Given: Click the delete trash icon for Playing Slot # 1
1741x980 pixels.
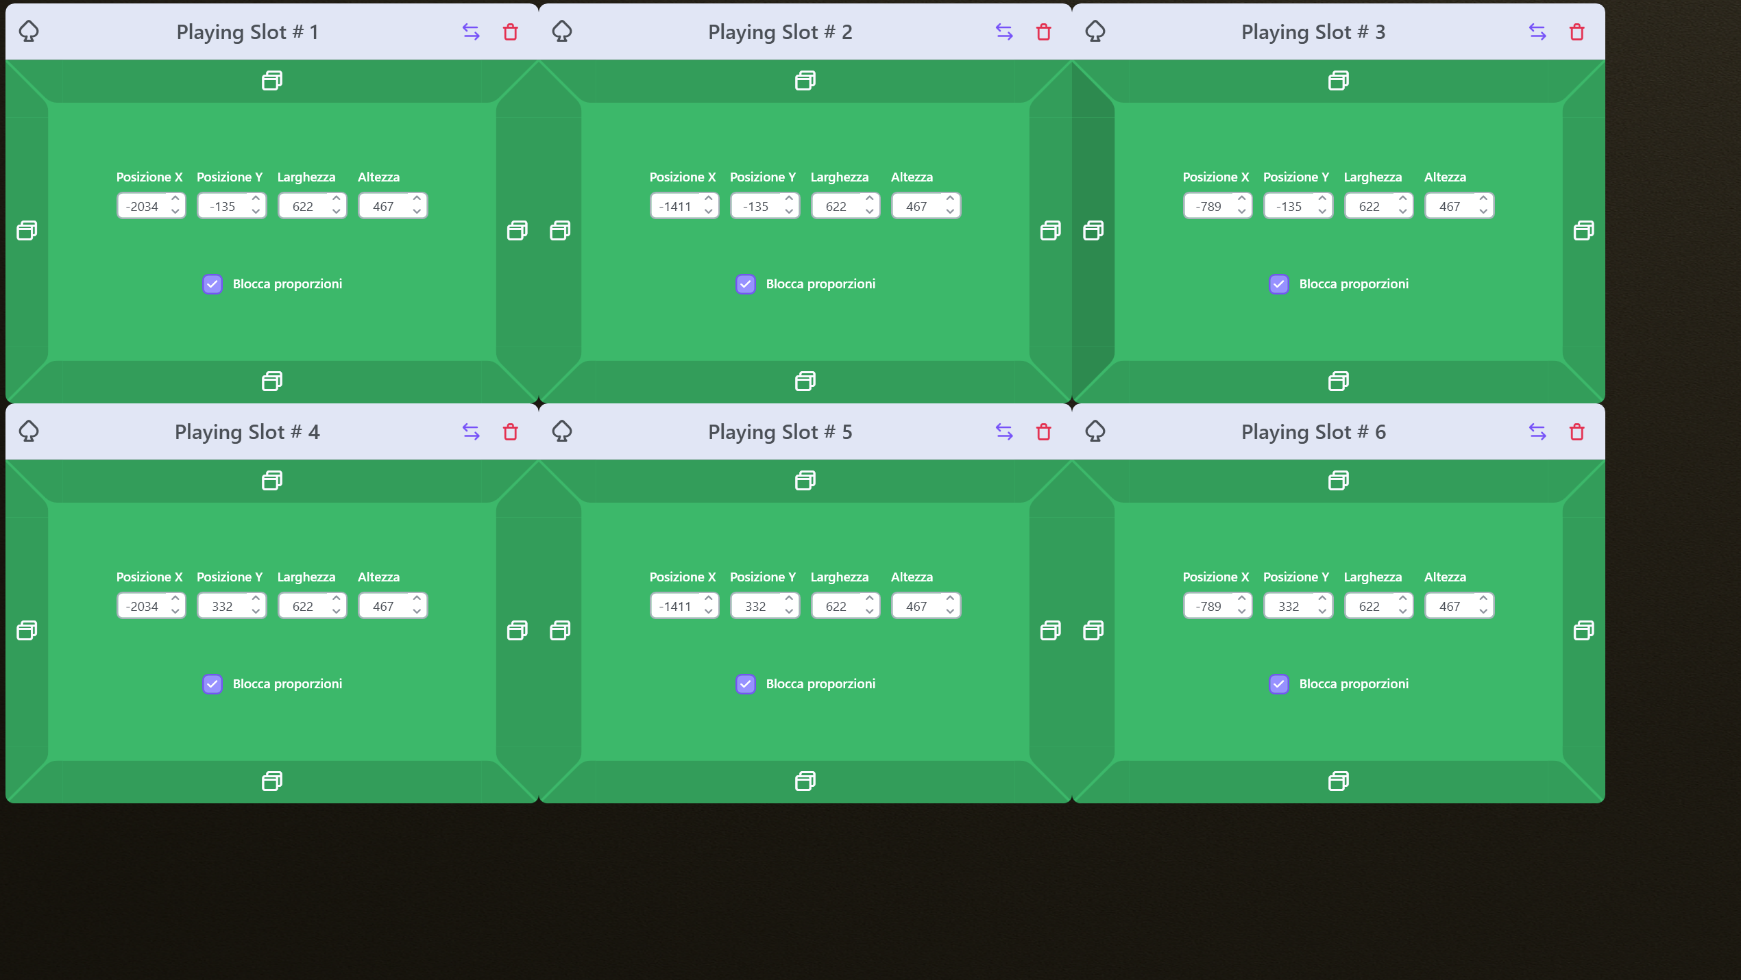Looking at the screenshot, I should pos(510,32).
